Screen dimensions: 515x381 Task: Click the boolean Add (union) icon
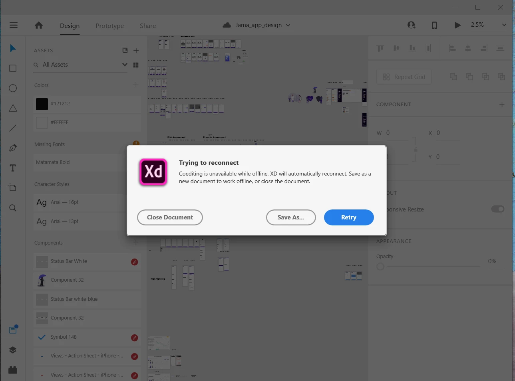453,77
